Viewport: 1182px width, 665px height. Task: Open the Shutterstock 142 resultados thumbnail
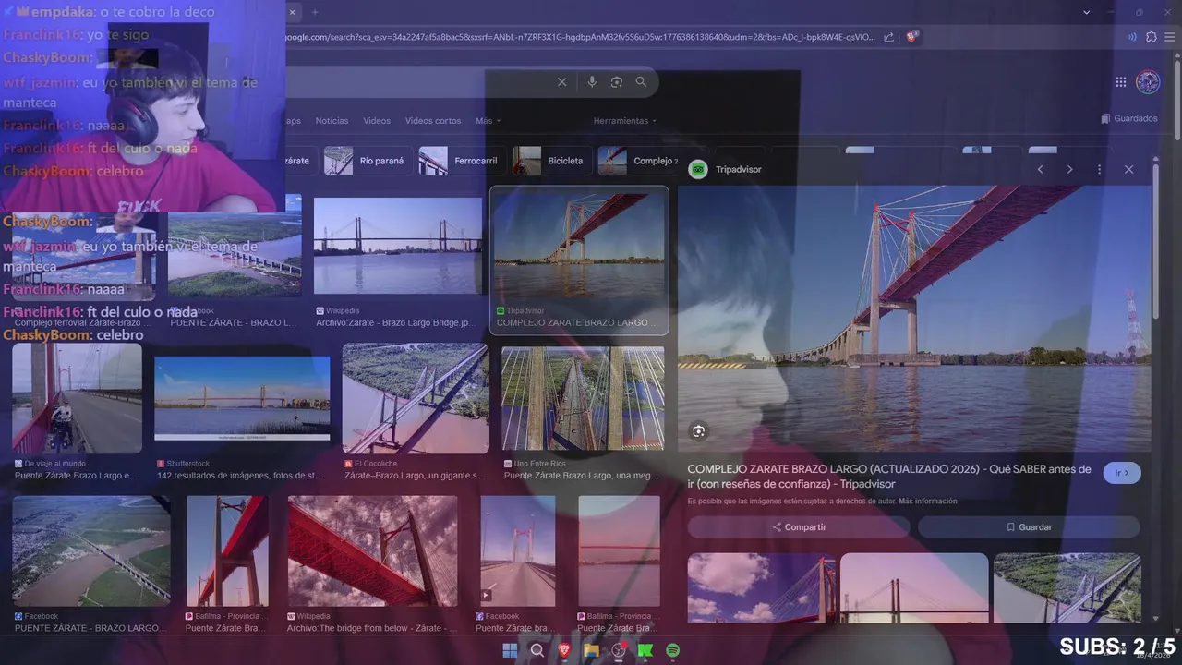[242, 399]
